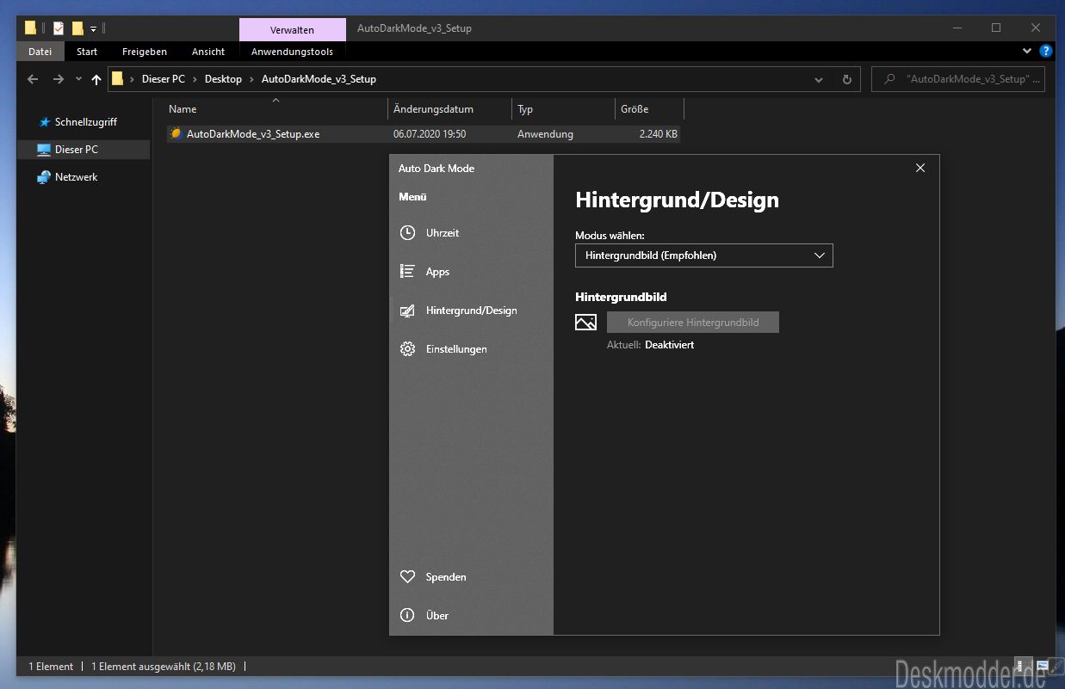Expand the Explorer ribbon with the chevron
Viewport: 1065px width, 689px height.
click(x=1027, y=52)
